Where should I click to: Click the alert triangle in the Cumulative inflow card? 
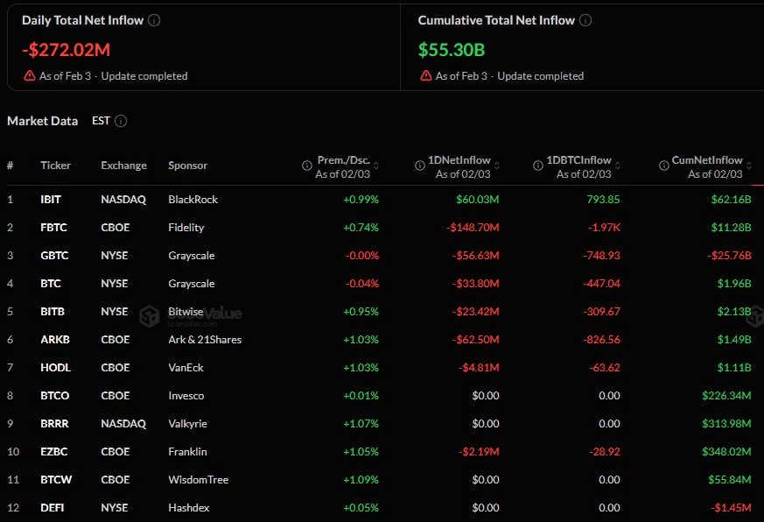click(x=428, y=76)
